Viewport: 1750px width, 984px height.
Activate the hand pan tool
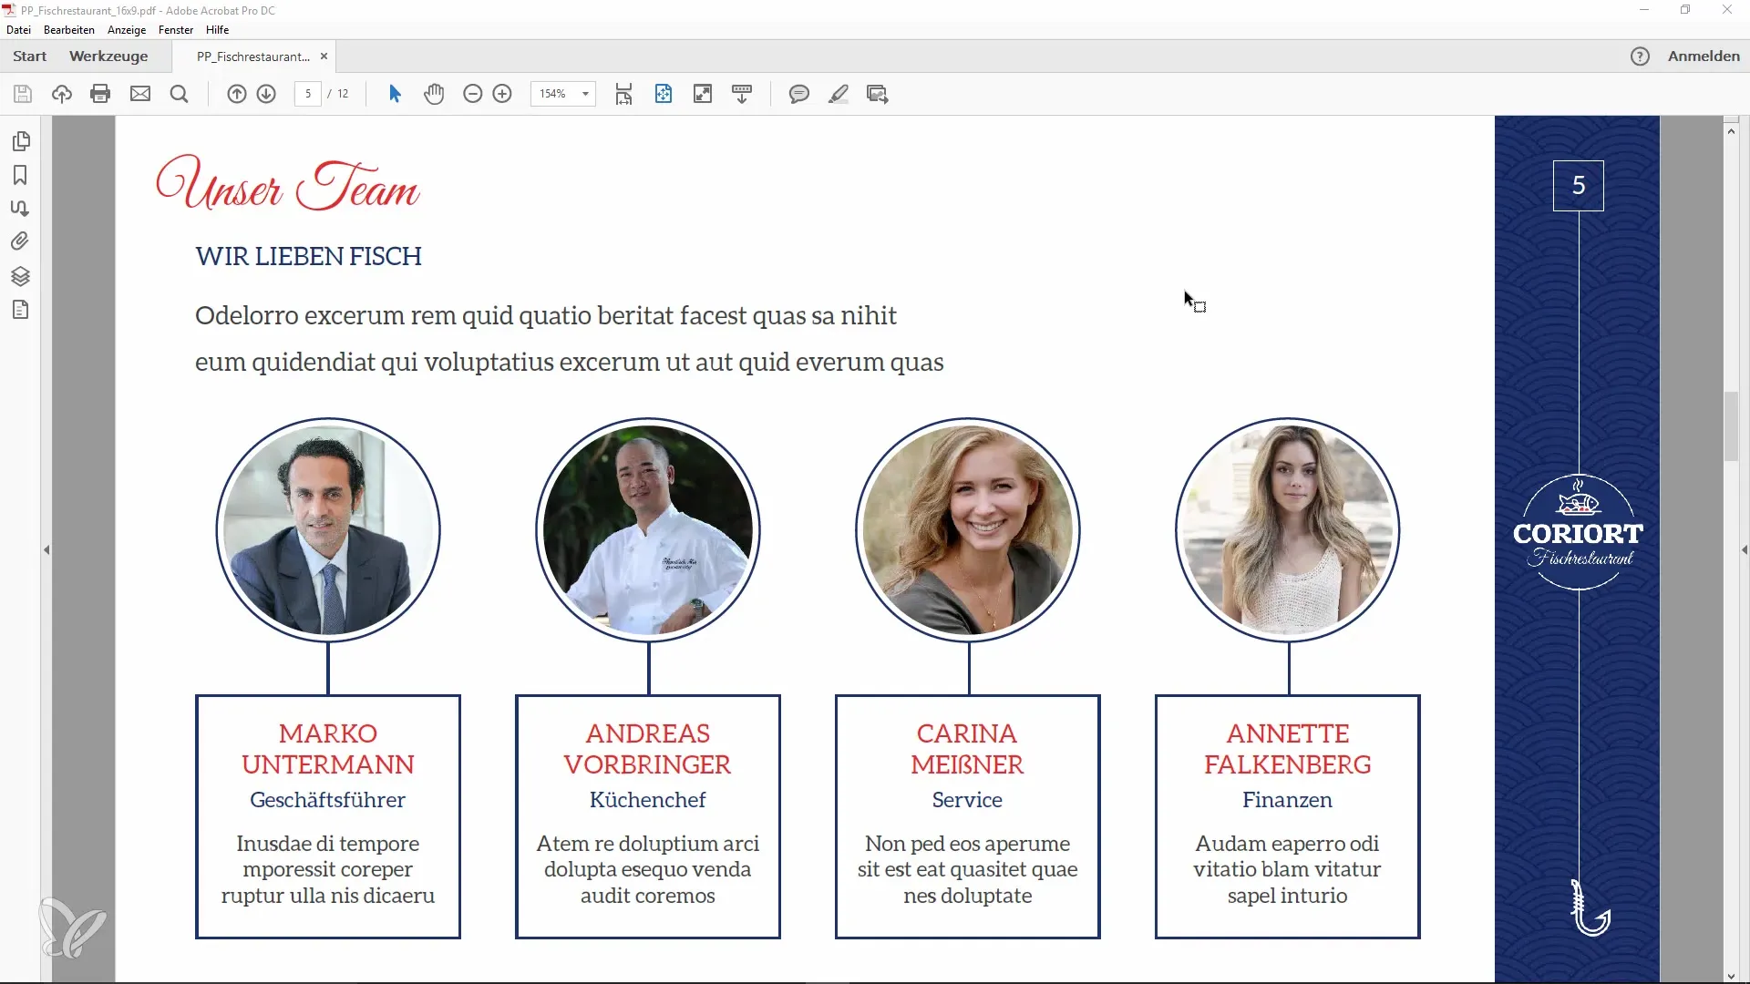[434, 94]
